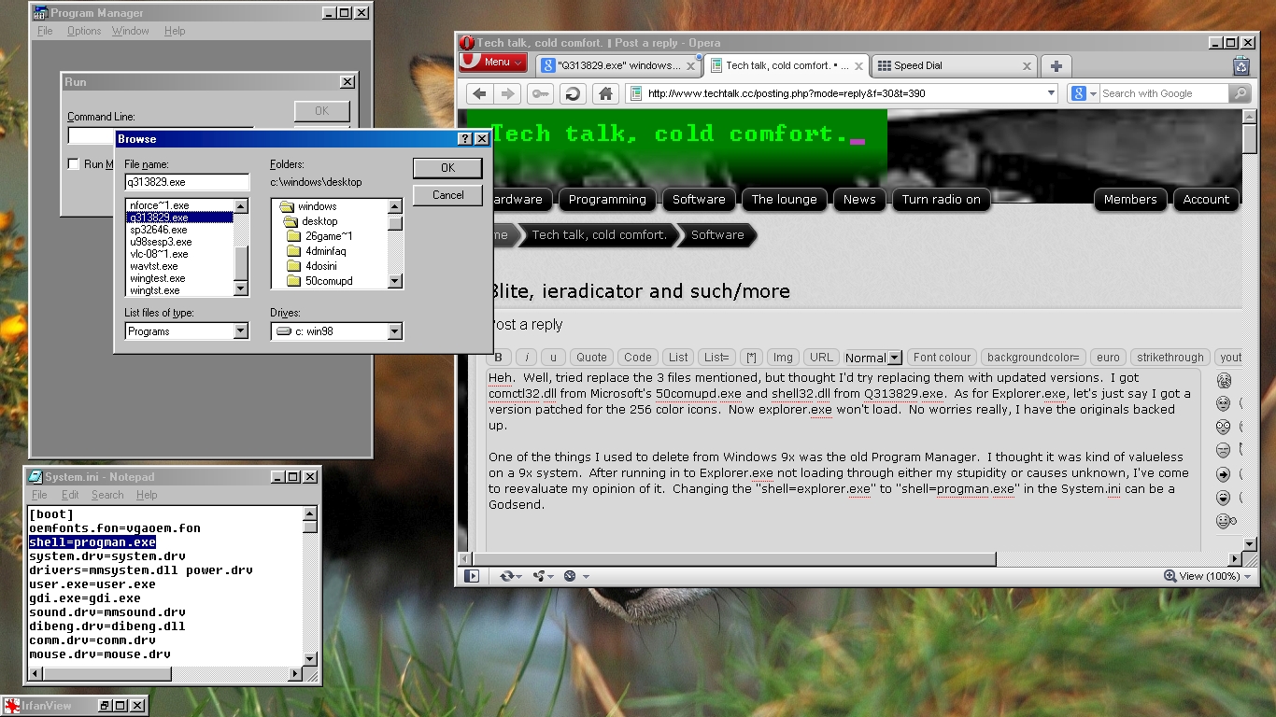Image resolution: width=1276 pixels, height=717 pixels.
Task: Open Notepad Edit menu
Action: click(x=70, y=495)
